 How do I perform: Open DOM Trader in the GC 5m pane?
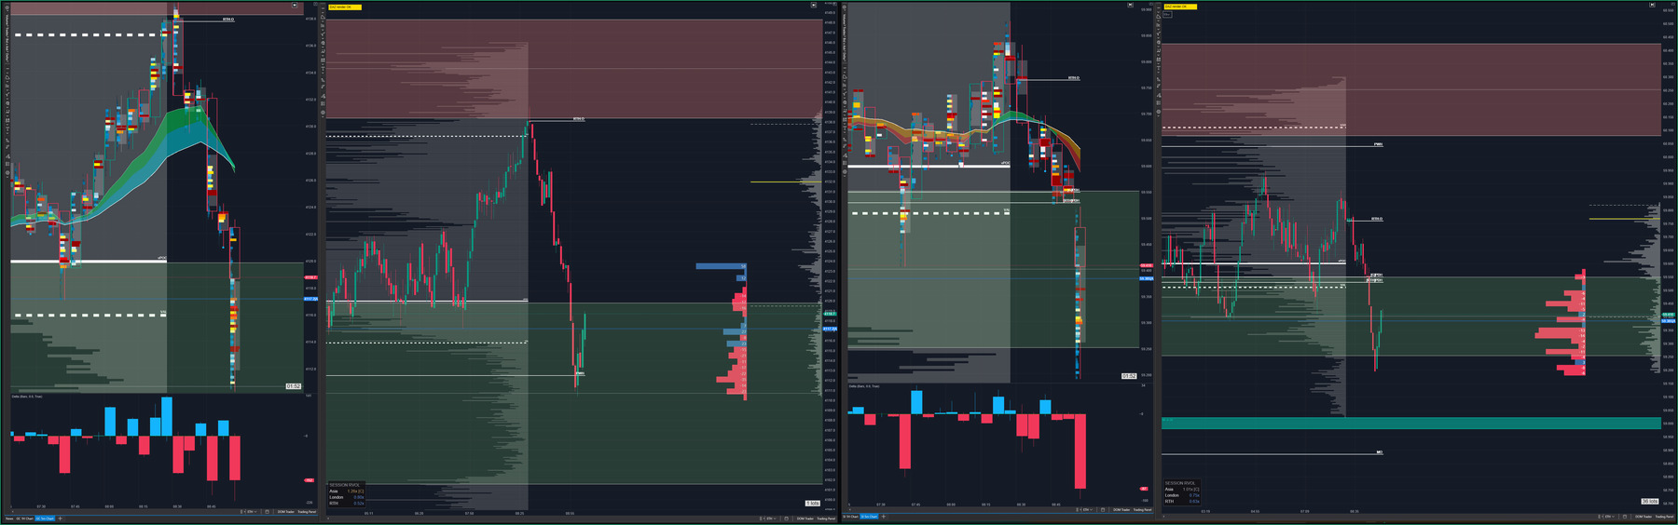tap(285, 511)
